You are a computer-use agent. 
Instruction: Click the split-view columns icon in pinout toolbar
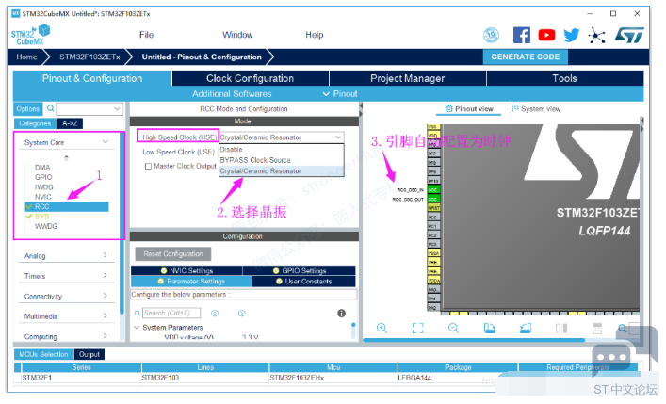pyautogui.click(x=561, y=328)
